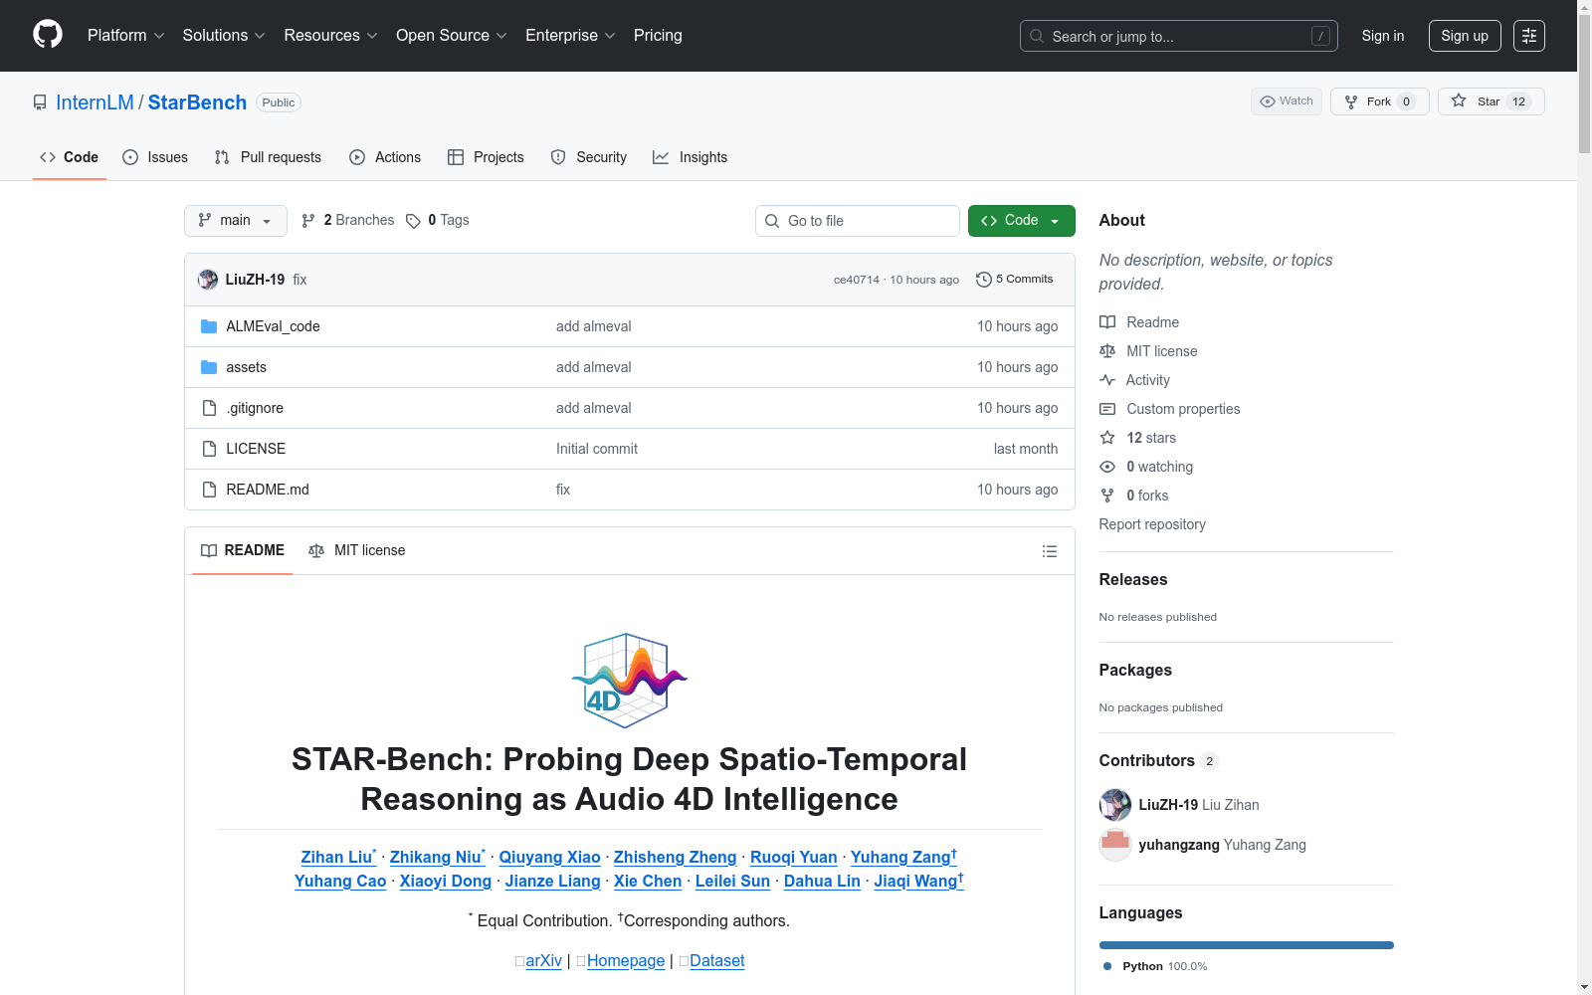The height and width of the screenshot is (995, 1592).
Task: Expand the Open Source menu
Action: [x=452, y=36]
